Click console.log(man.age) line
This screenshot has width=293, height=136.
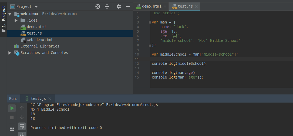point(174,73)
